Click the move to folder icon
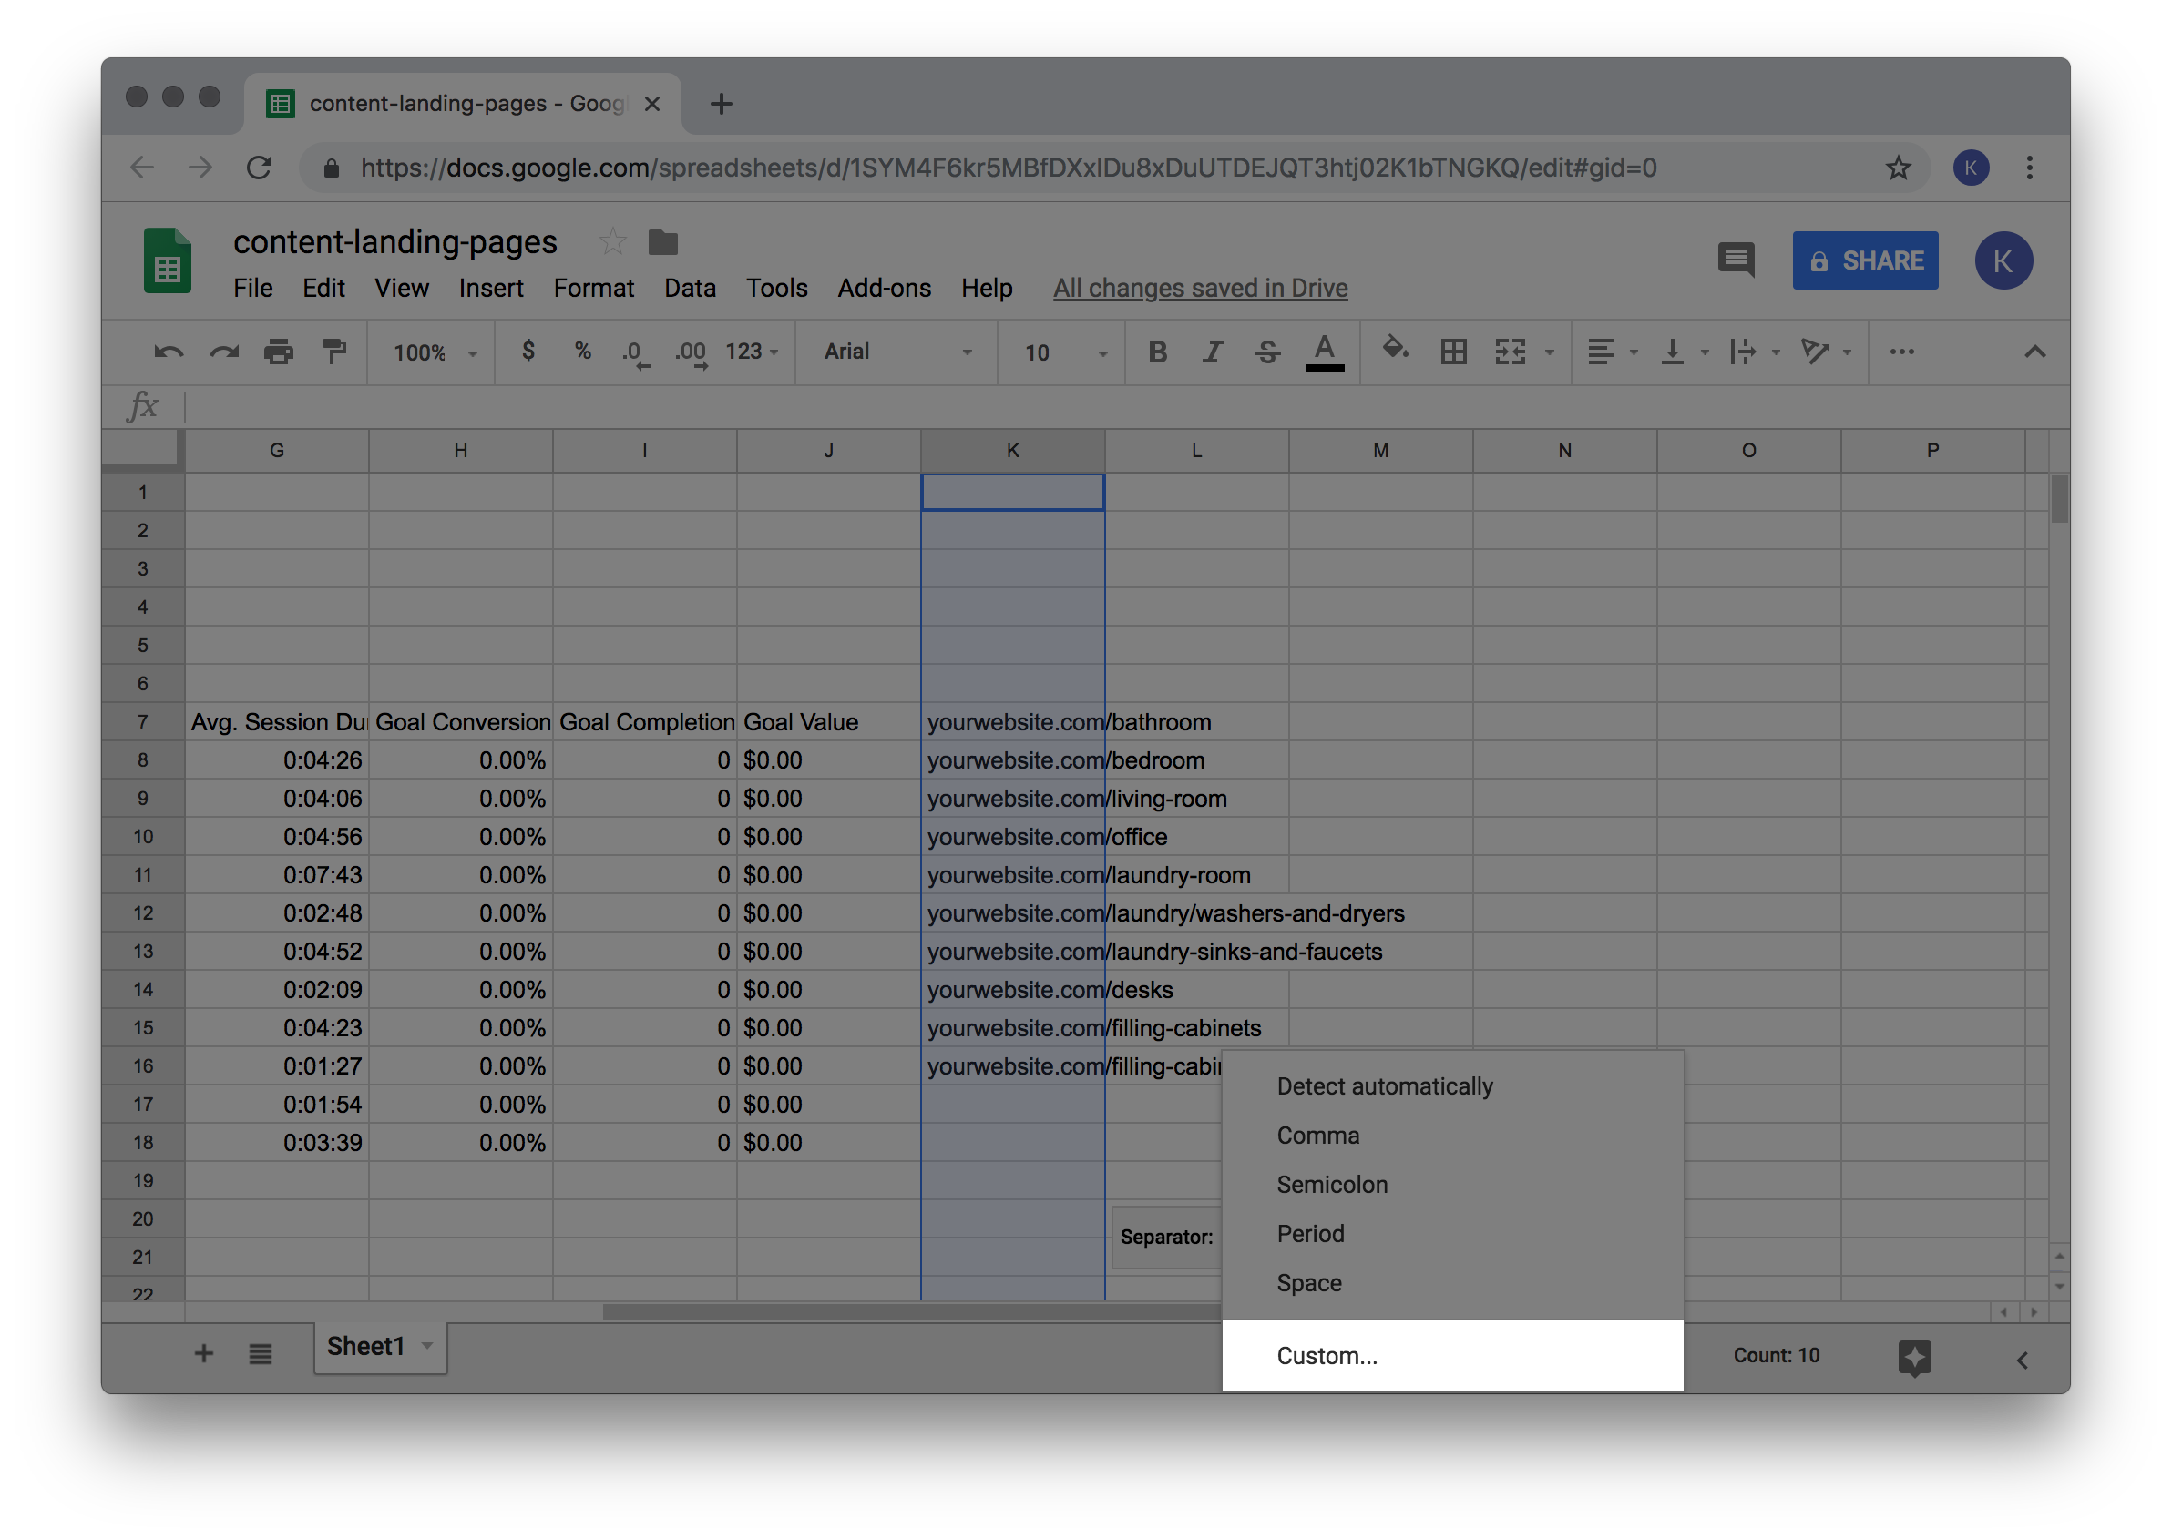The width and height of the screenshot is (2172, 1539). pos(662,242)
